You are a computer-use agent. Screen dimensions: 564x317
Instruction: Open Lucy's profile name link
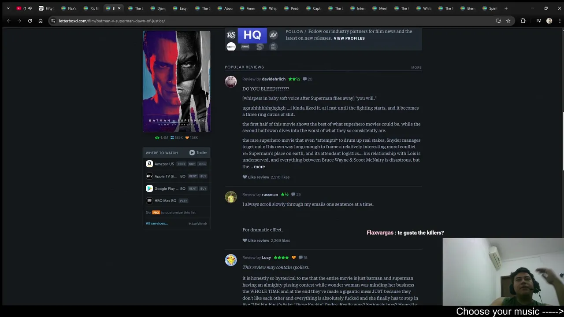coord(266,258)
